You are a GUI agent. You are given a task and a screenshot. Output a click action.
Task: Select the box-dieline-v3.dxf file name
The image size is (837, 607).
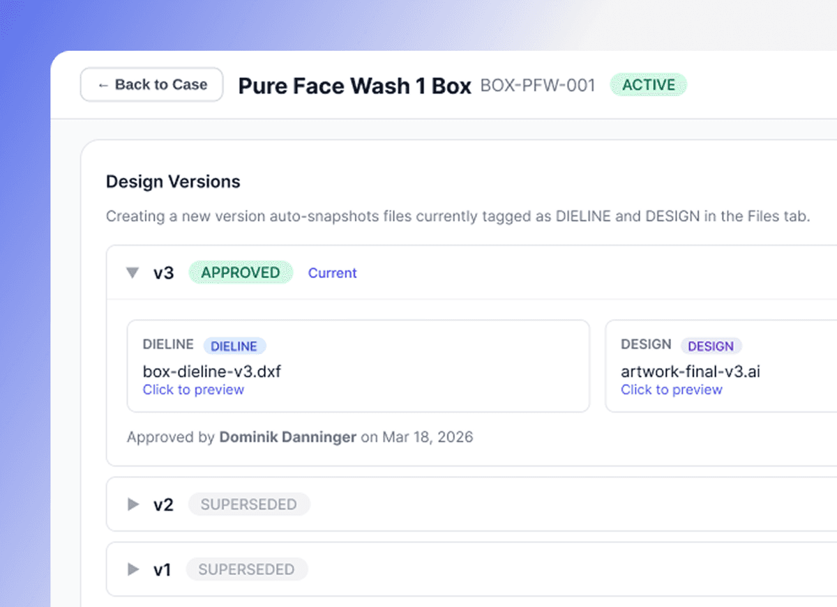click(212, 371)
